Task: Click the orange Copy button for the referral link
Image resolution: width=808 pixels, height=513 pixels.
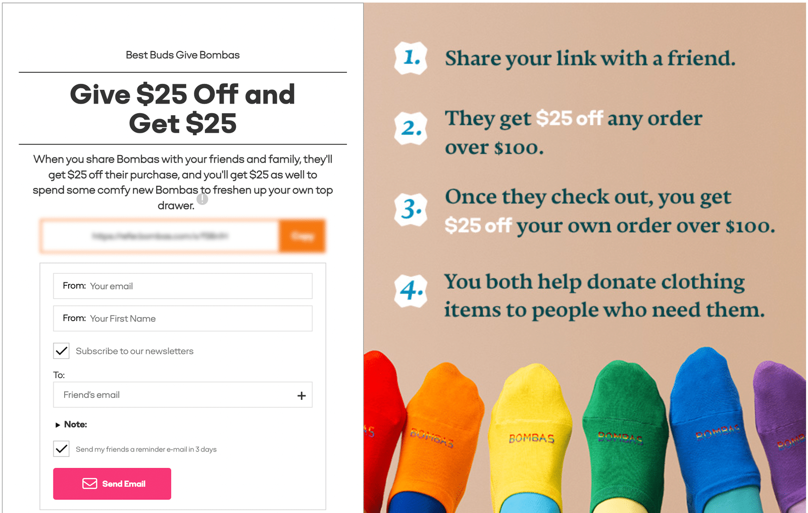Action: tap(301, 236)
